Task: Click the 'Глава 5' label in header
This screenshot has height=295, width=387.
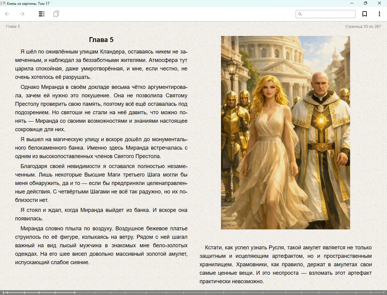Action: 13,26
